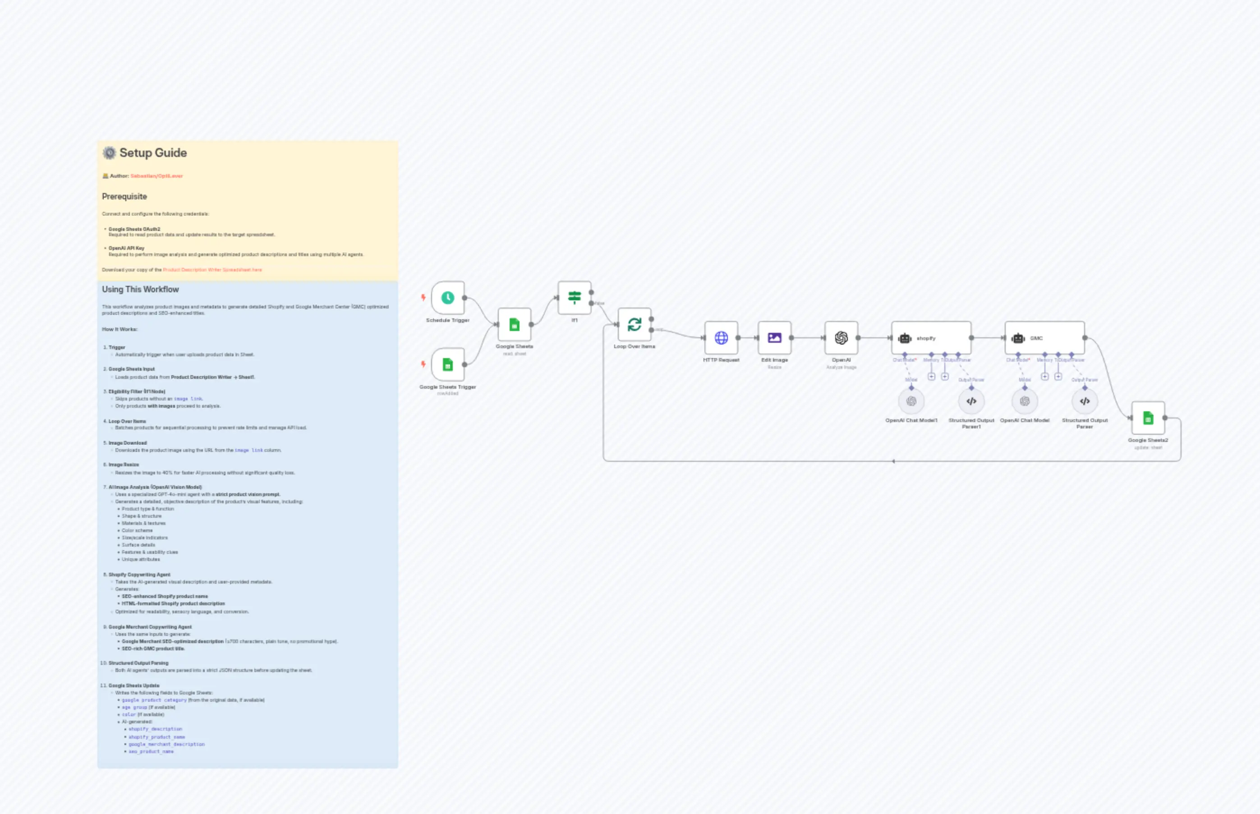Select the HTTP Request node
The height and width of the screenshot is (814, 1260).
(x=721, y=338)
